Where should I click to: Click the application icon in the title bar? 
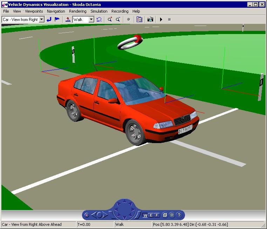(5, 5)
